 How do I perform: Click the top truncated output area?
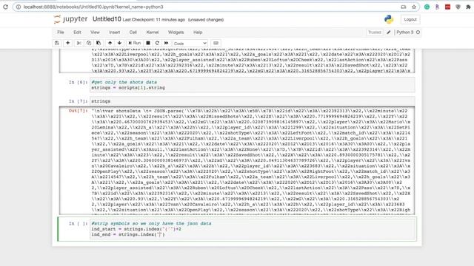pyautogui.click(x=251, y=61)
